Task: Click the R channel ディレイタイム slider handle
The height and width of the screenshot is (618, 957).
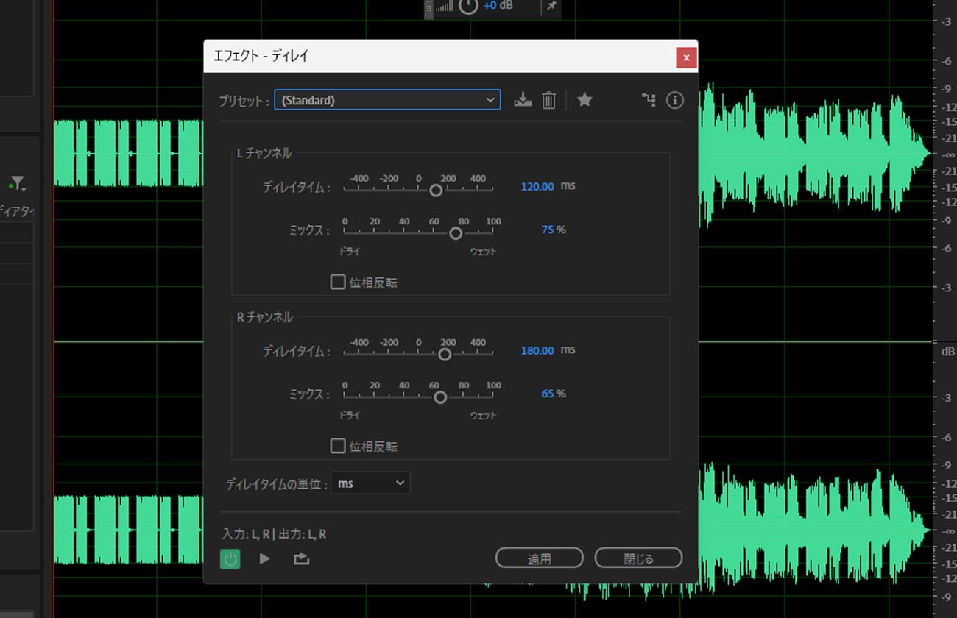Action: click(445, 355)
